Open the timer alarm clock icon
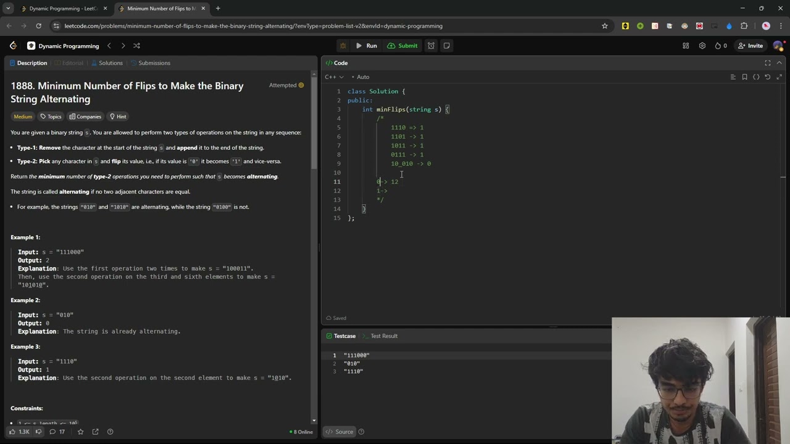 431,46
